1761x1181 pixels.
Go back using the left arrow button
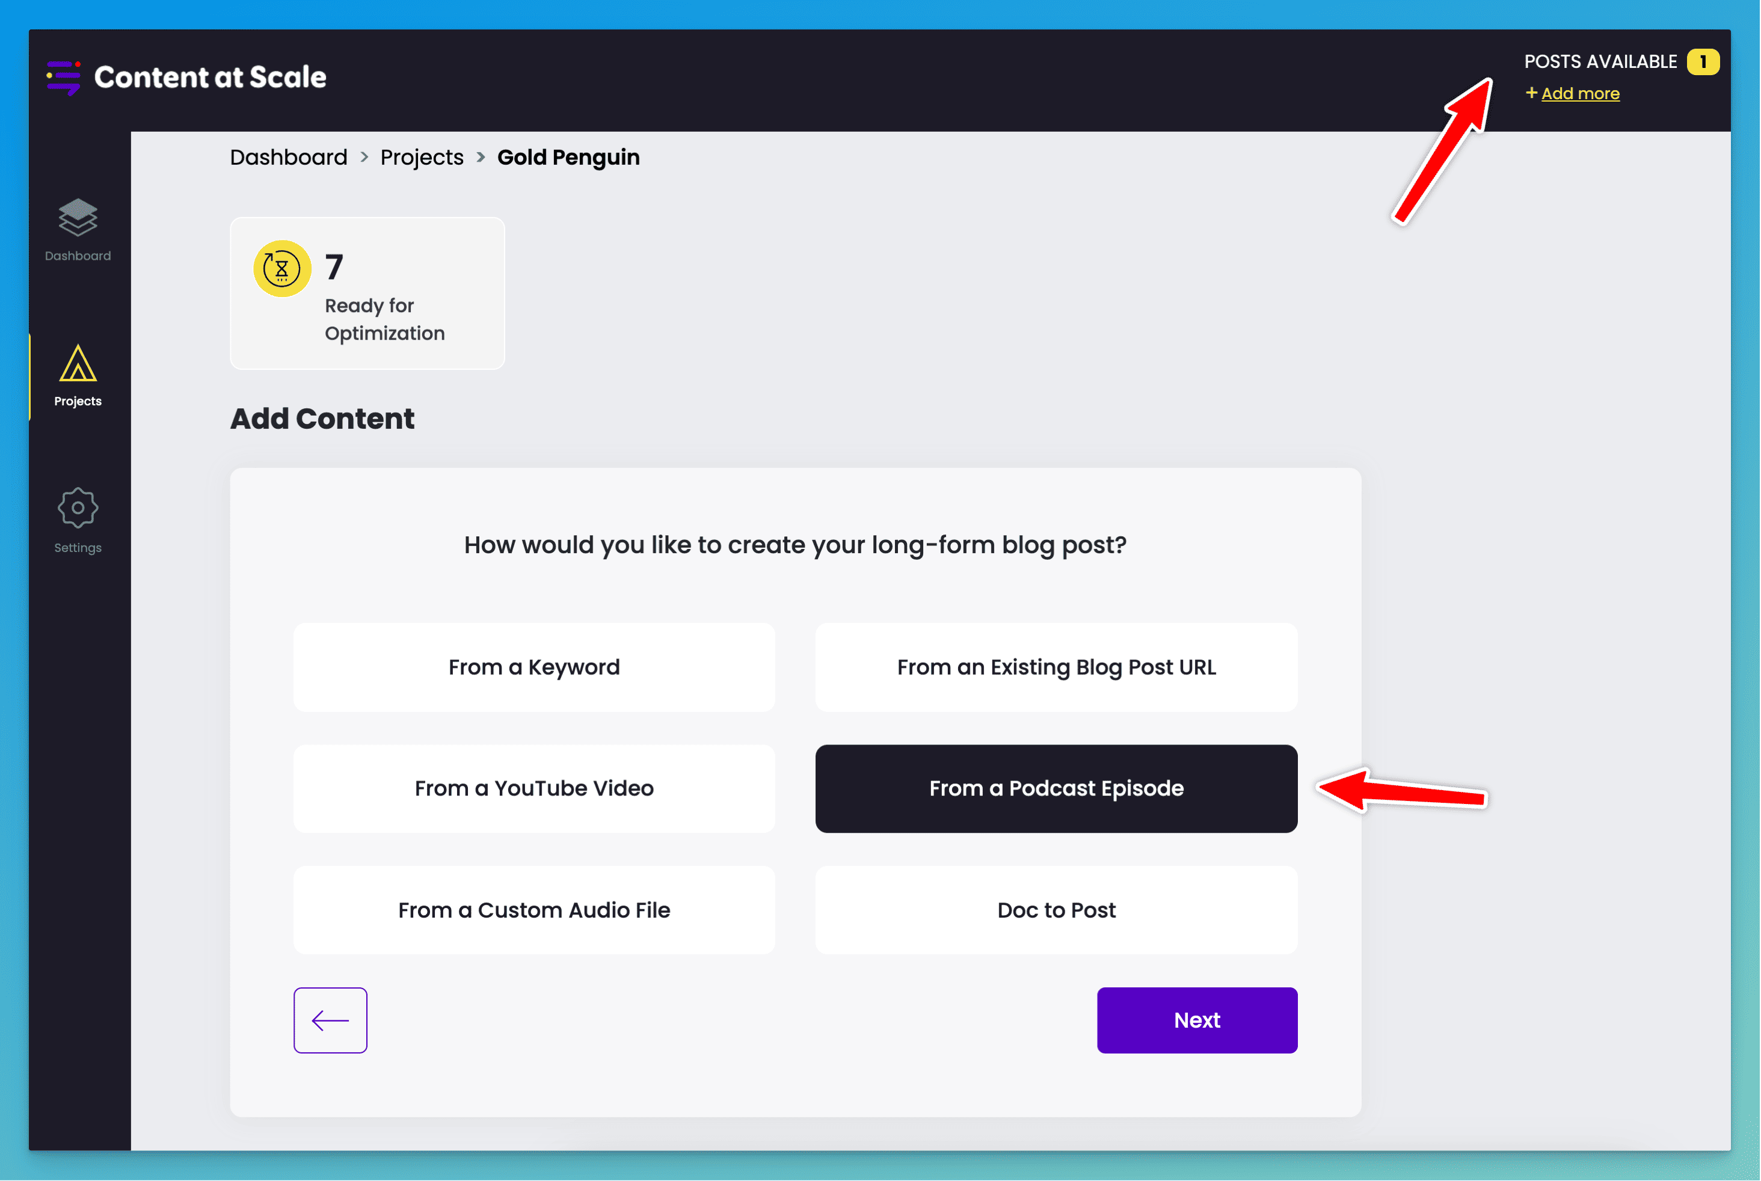click(x=330, y=1020)
